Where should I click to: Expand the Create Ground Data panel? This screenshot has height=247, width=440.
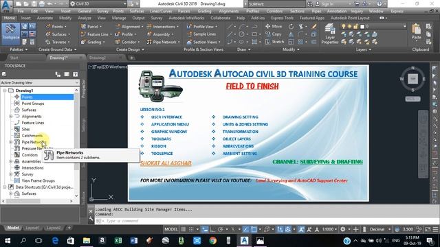(57, 49)
